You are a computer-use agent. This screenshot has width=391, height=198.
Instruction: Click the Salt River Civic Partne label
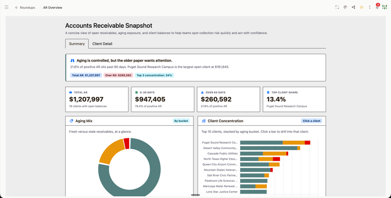222,176
